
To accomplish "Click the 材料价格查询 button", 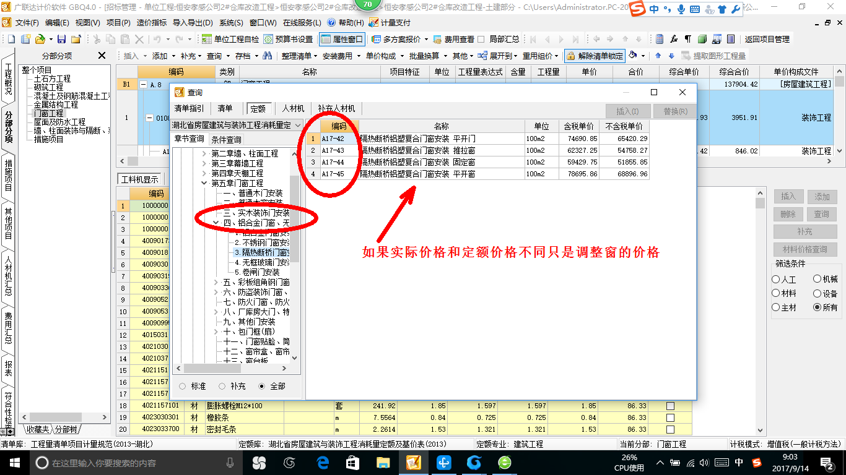I will click(805, 250).
